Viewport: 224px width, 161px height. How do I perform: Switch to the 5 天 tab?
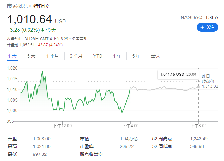pos(31,56)
